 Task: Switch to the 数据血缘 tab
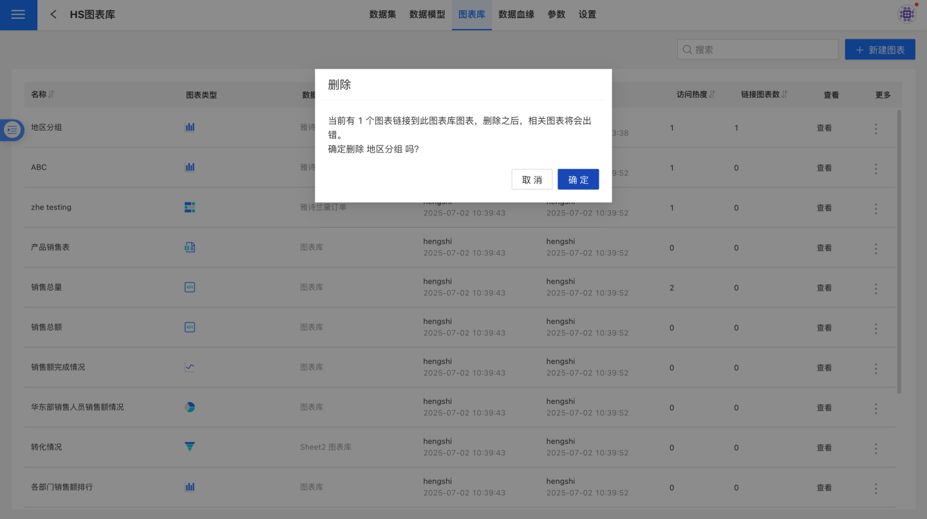click(x=516, y=14)
